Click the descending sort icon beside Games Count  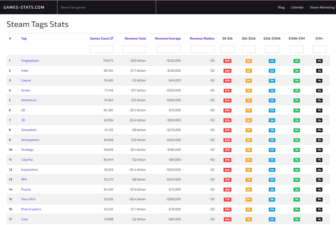coord(112,38)
